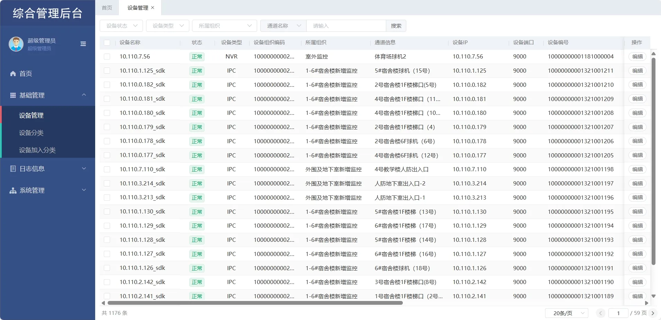The image size is (661, 320).
Task: Click the table's scroll-up arrow
Action: 653,54
